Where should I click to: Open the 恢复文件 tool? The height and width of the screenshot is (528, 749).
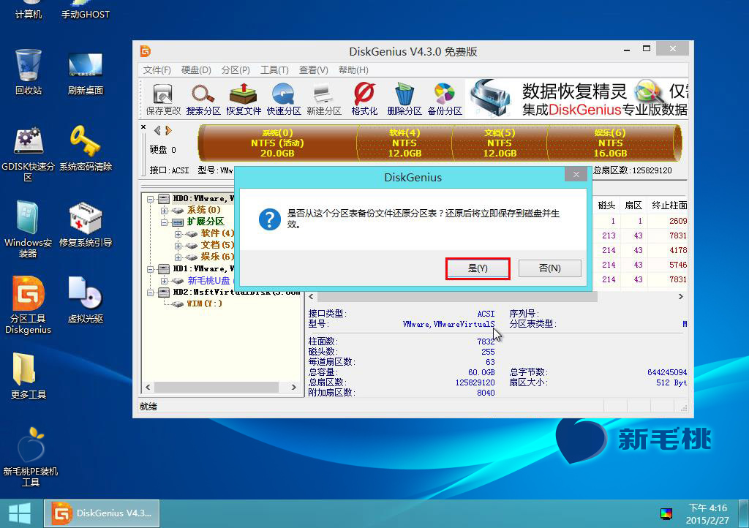pyautogui.click(x=244, y=98)
